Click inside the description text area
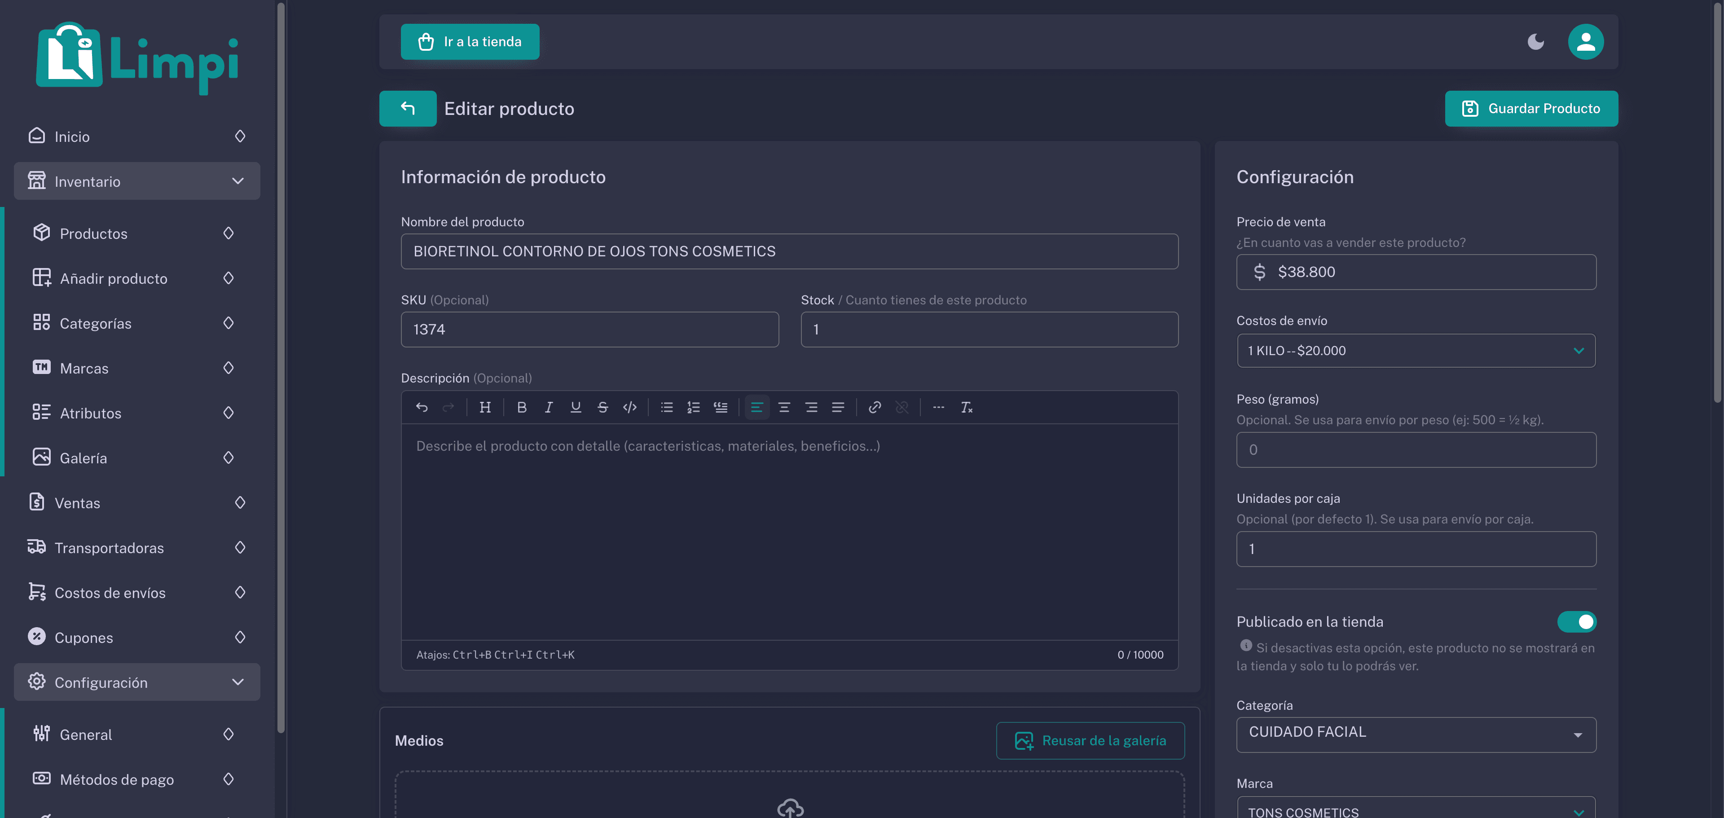Image resolution: width=1724 pixels, height=818 pixels. click(789, 532)
